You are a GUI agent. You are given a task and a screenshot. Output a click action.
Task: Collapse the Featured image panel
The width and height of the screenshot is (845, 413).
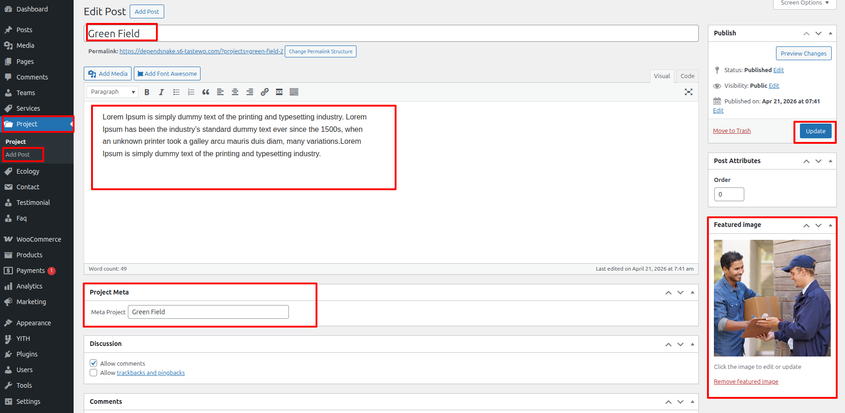[830, 225]
